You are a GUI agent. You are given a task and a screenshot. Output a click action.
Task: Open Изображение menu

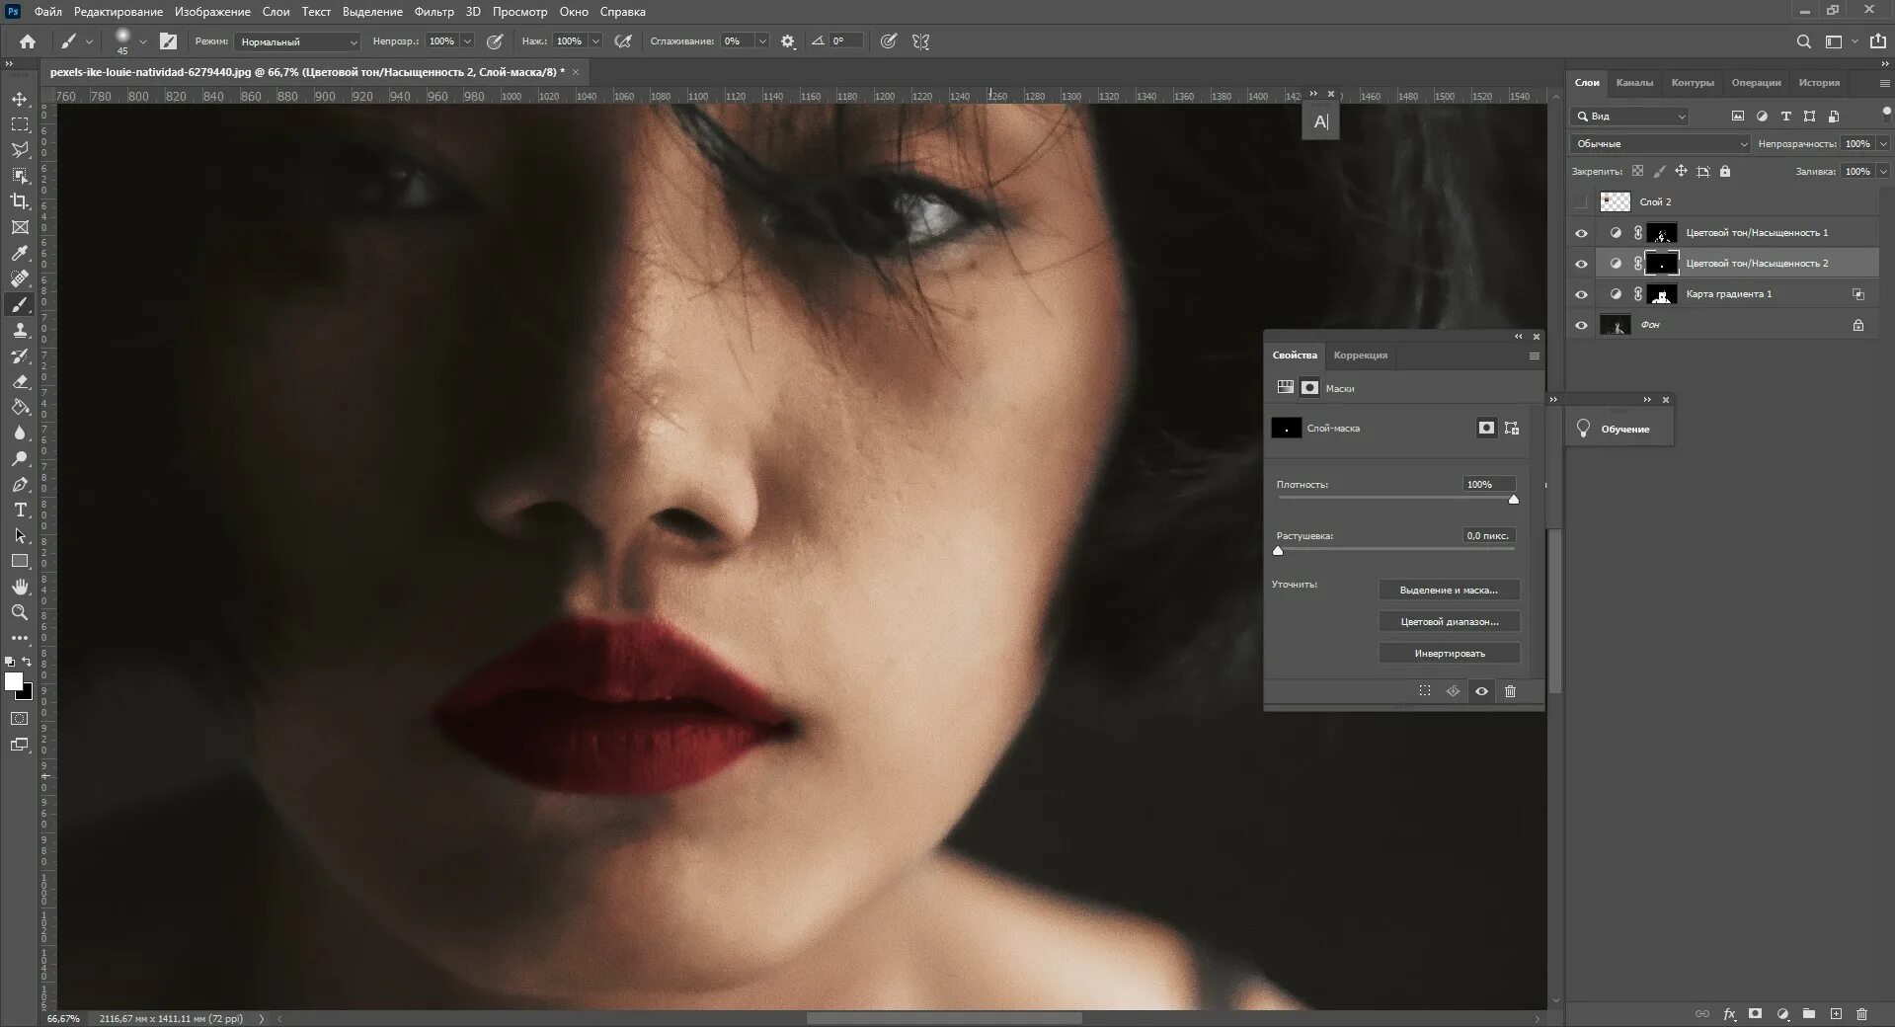pyautogui.click(x=212, y=12)
